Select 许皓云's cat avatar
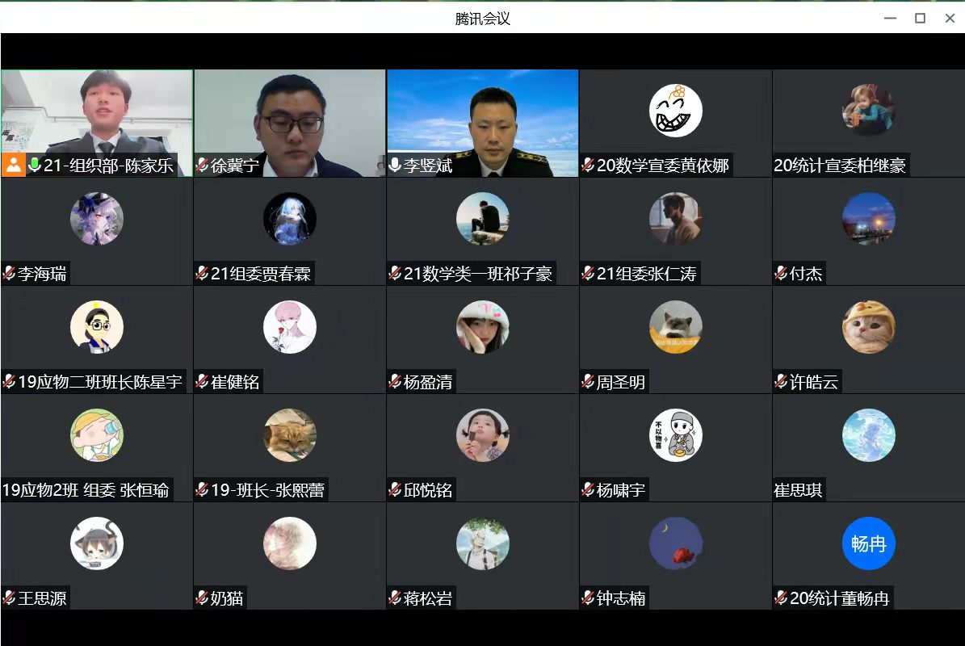The image size is (965, 646). click(x=868, y=327)
